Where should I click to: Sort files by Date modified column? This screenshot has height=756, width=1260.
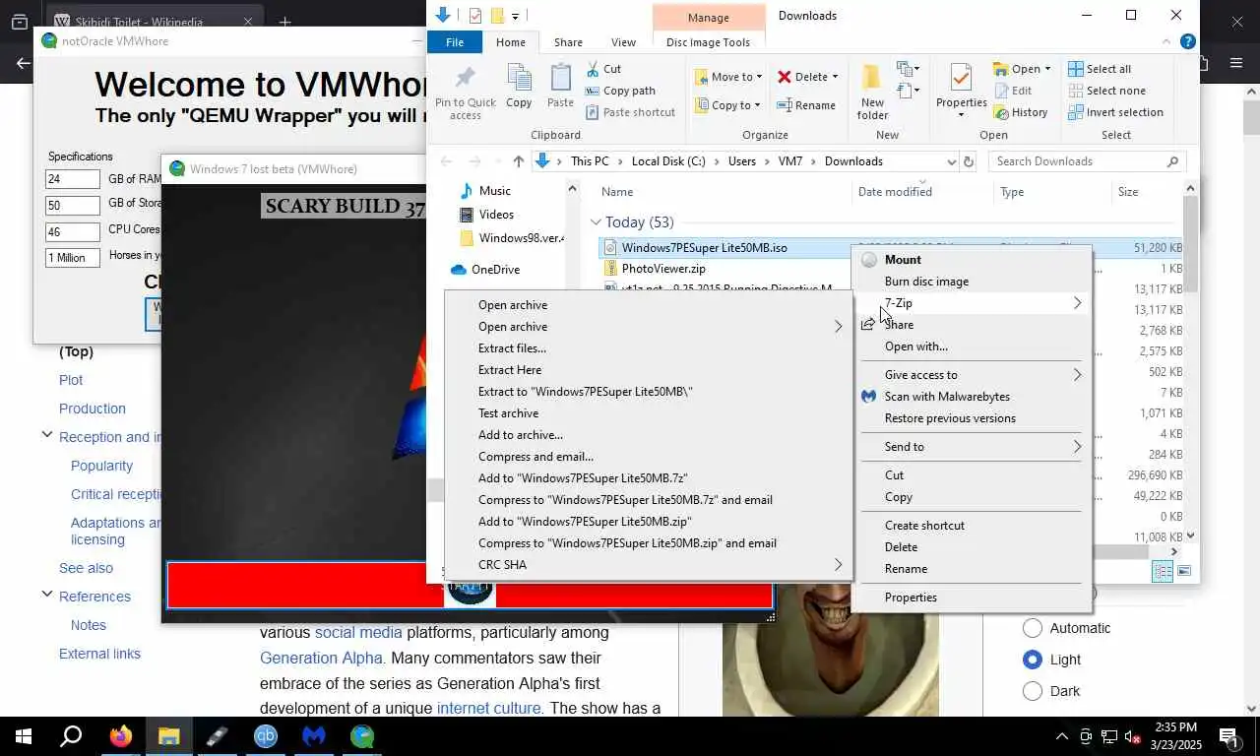tap(895, 192)
